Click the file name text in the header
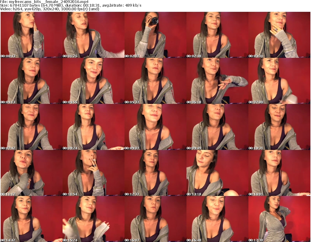Image resolution: width=311 pixels, height=242 pixels. [x=44, y=2]
